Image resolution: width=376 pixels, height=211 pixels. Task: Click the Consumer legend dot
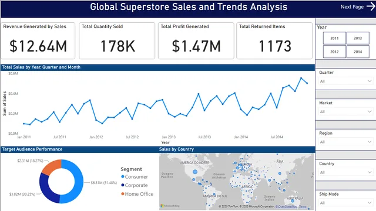[123, 177]
